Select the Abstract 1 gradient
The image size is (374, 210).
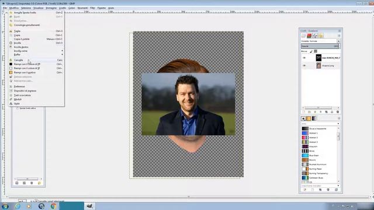(x=320, y=133)
